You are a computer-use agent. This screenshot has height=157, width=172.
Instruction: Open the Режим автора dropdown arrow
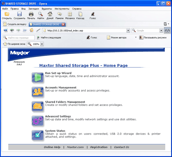(136, 37)
